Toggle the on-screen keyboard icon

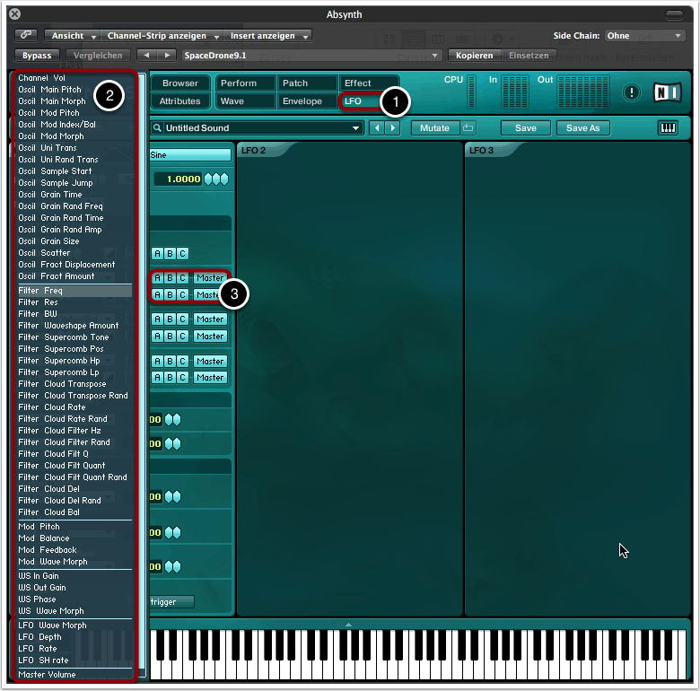tap(668, 128)
